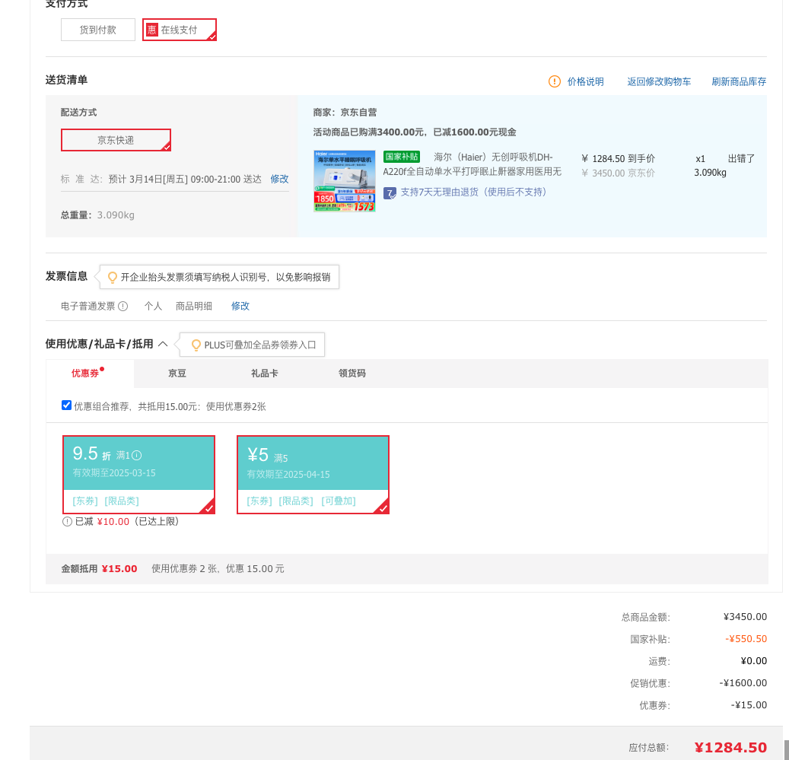Click the lightbulb icon in PLUS coupon tip
789x760 pixels.
[196, 345]
